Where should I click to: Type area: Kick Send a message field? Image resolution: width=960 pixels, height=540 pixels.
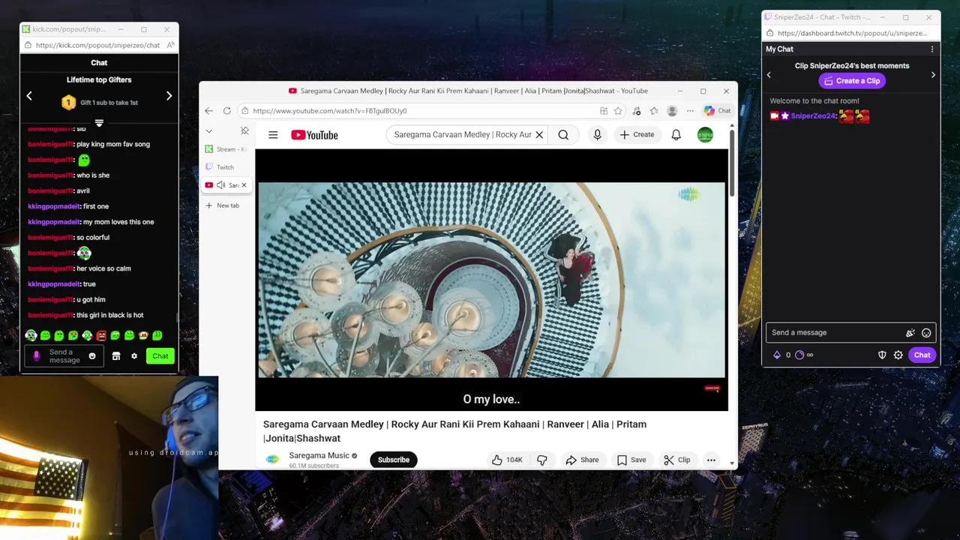coord(64,356)
